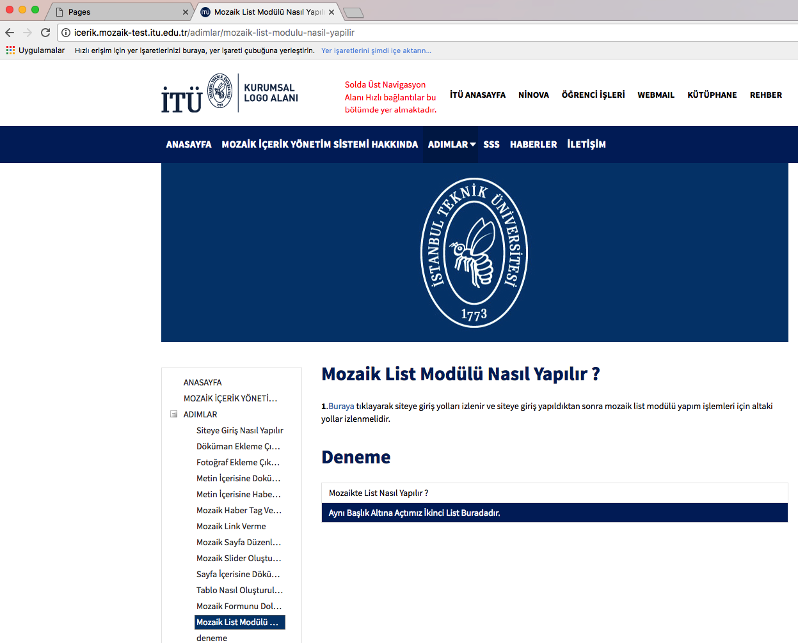Open WEBMAIL quick link
This screenshot has width=798, height=643.
point(656,95)
